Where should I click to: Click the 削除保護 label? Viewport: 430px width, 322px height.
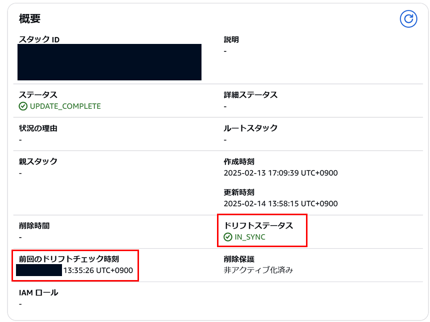pos(239,259)
